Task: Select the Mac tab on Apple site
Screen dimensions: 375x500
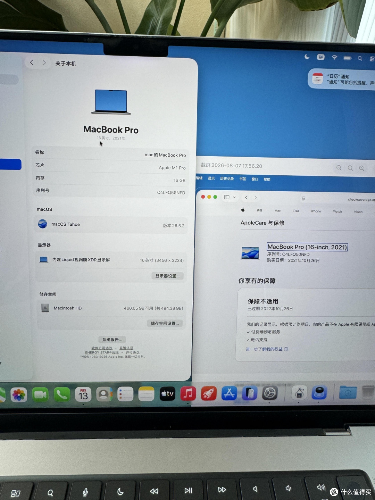Action: click(x=277, y=210)
